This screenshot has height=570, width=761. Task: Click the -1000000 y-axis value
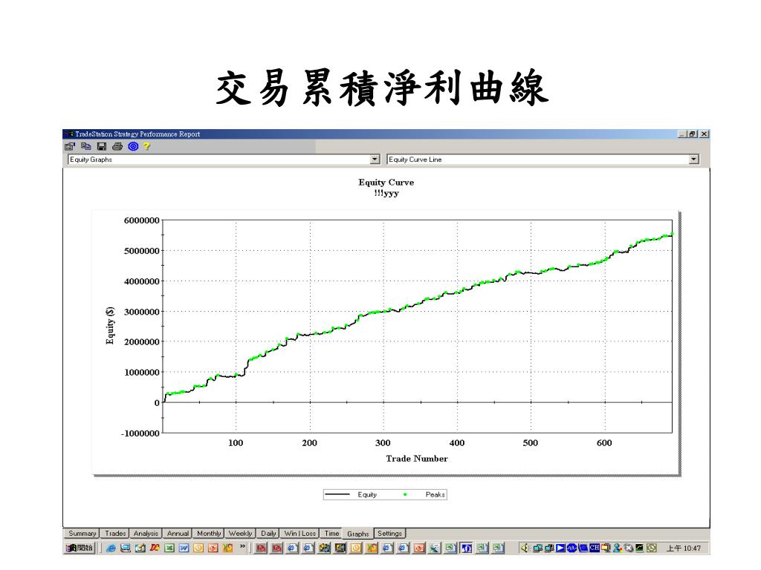tap(140, 433)
